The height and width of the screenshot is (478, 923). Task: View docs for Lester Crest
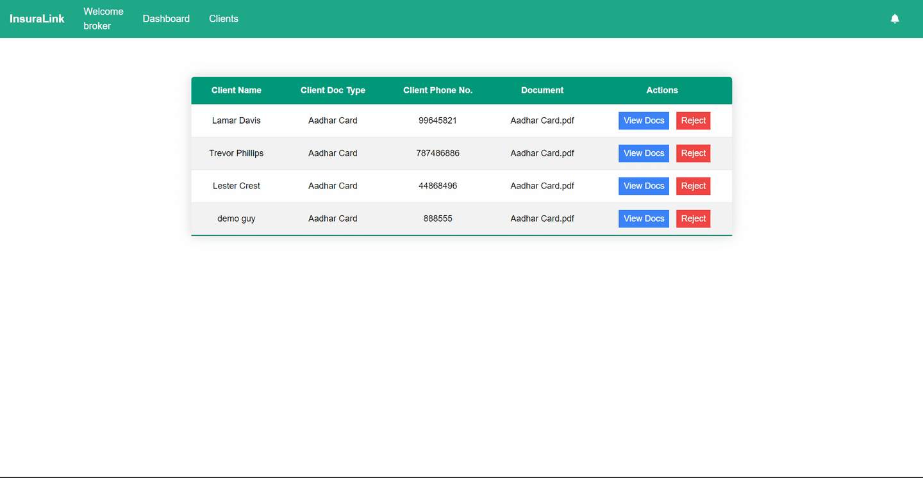pyautogui.click(x=644, y=186)
